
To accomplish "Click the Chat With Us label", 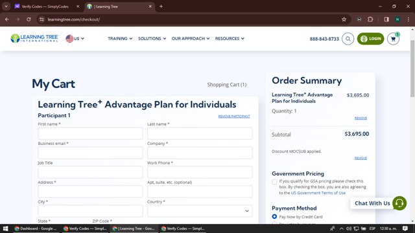I will (x=372, y=203).
